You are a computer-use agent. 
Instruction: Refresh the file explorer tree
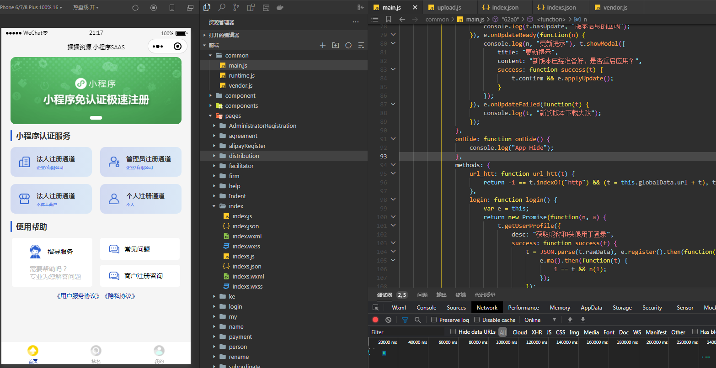(x=348, y=45)
